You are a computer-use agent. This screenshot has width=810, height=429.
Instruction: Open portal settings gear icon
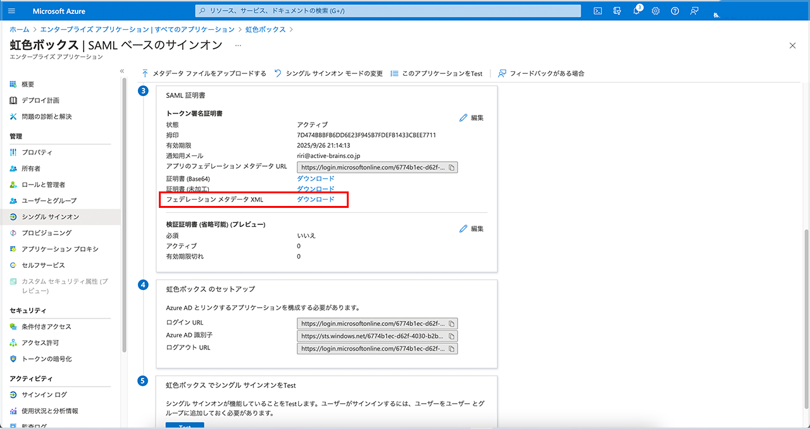tap(656, 11)
